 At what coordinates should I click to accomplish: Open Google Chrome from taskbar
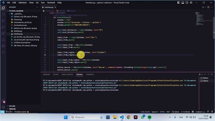pyautogui.click(x=129, y=117)
